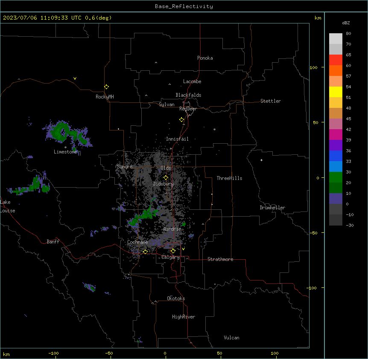Click the indigo 10-0 dBZ legend swatch
Screen dimensions: 368x359
336,199
